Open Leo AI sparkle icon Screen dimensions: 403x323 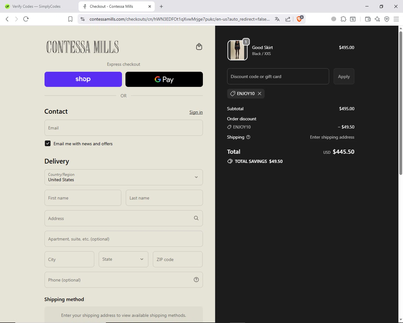377,19
